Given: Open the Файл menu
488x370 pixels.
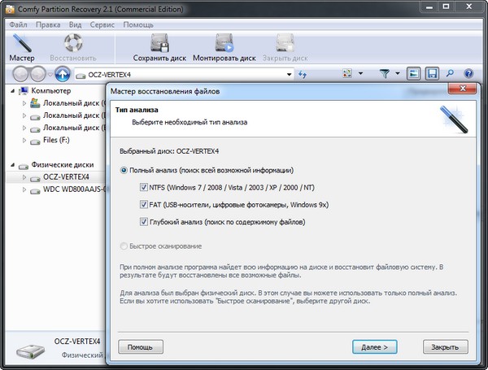Looking at the screenshot, I should coord(18,24).
